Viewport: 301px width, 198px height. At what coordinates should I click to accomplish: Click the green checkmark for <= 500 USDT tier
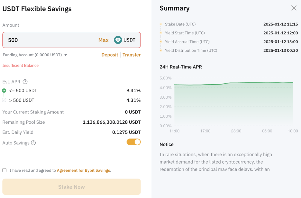[x=4, y=90]
